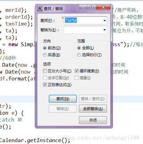This screenshot has height=144, width=143.
Task: Click the content assist lightbulb near Find field
Action: coord(62,18)
